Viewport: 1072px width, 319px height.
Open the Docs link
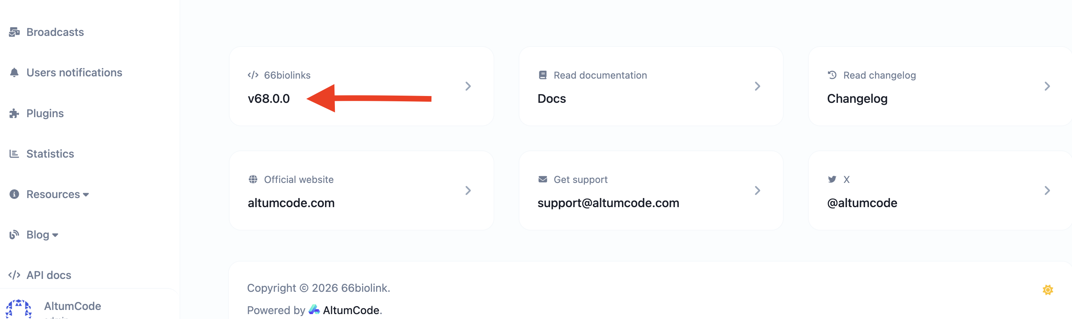click(552, 98)
